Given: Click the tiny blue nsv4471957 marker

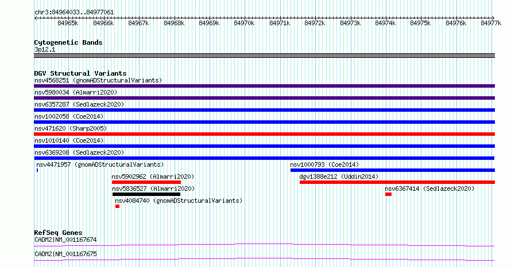Looking at the screenshot, I should (x=37, y=170).
